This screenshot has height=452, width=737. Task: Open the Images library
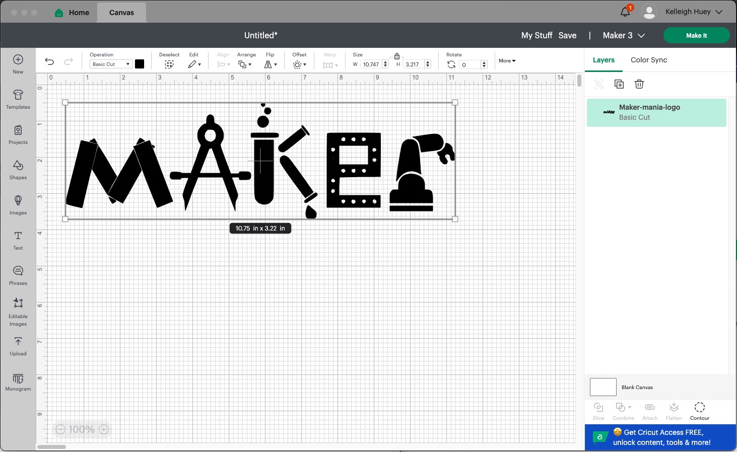tap(18, 205)
